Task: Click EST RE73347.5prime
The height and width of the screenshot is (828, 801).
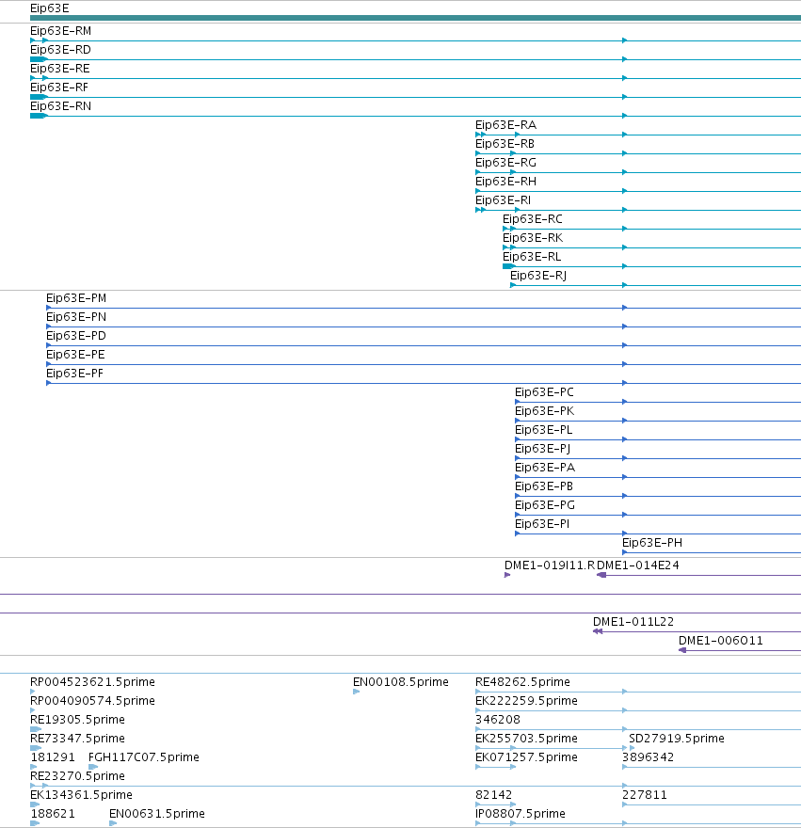Action: [78, 739]
